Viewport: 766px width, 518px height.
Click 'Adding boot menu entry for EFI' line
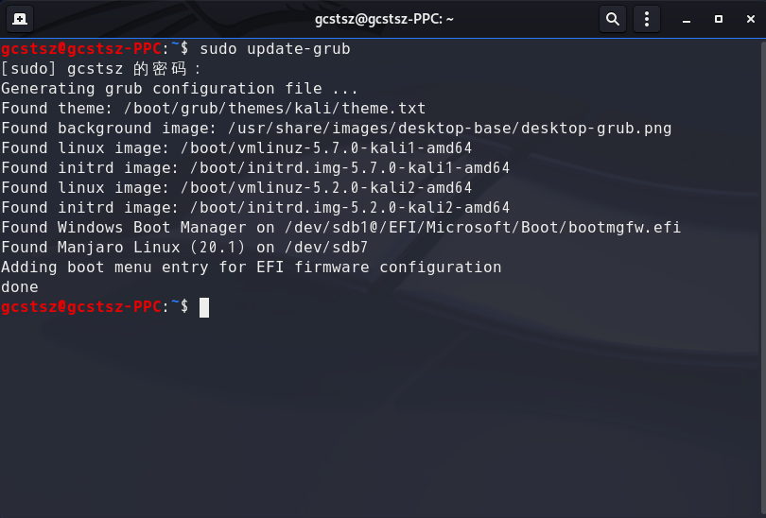(x=252, y=268)
